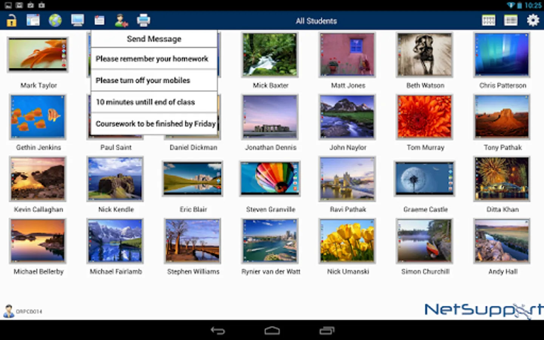Viewport: 544px width, 340px height.
Task: Switch to thumbnail grid view icon
Action: click(x=488, y=20)
